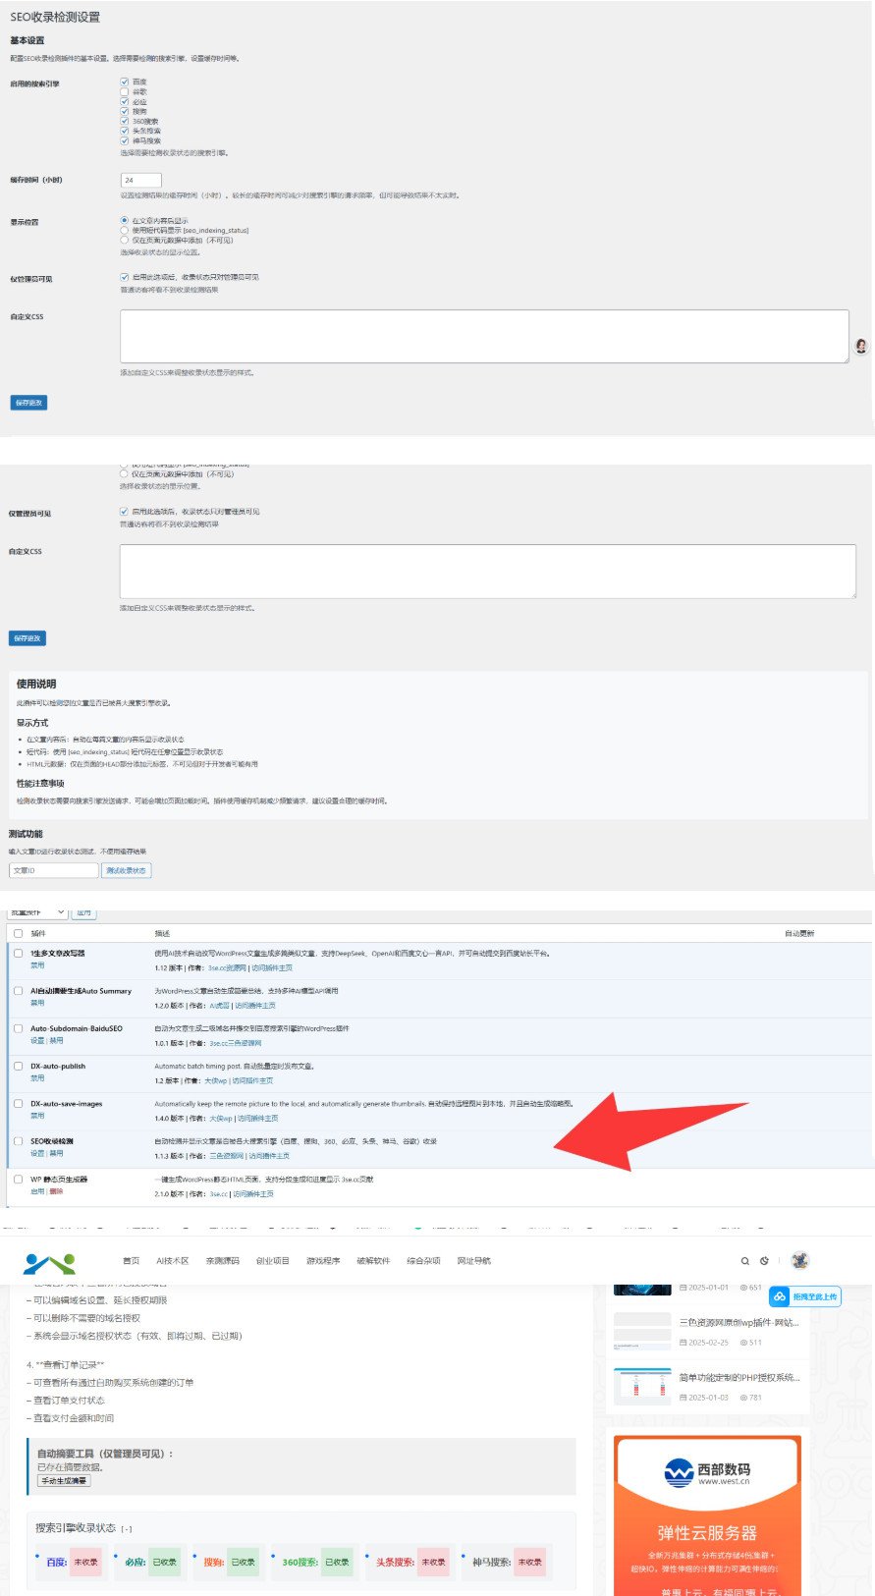Open the 创业项目 navigation menu item
Viewport: 875px width, 1596px height.
point(272,1261)
